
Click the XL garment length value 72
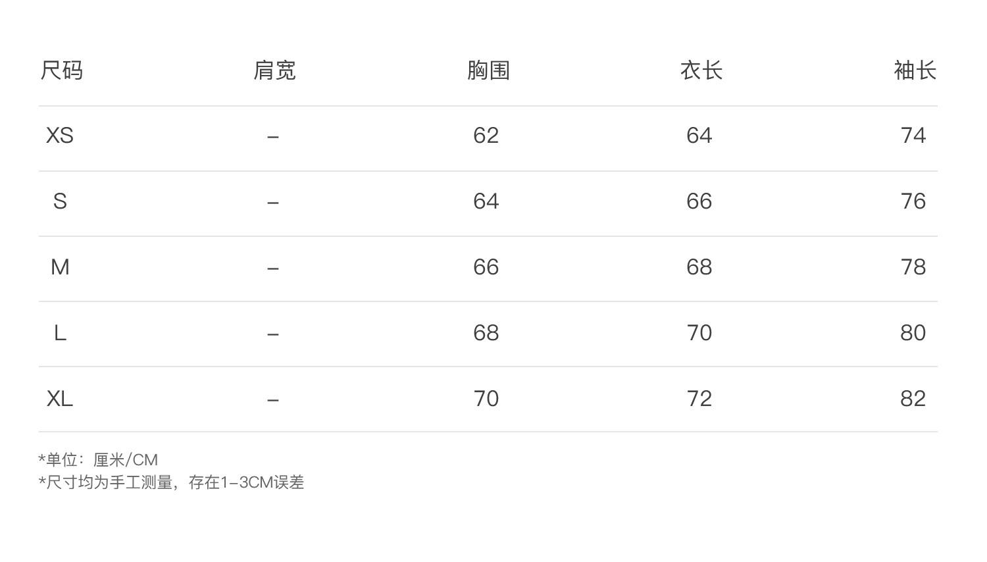point(699,399)
